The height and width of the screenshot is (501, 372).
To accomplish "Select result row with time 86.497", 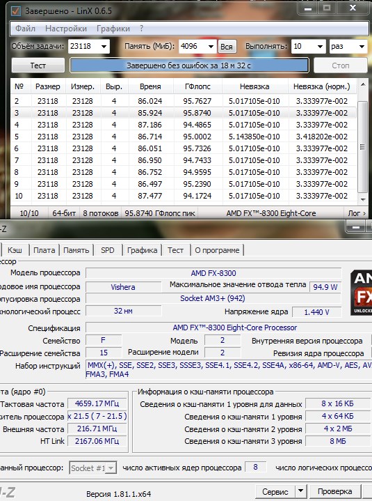I will [184, 184].
